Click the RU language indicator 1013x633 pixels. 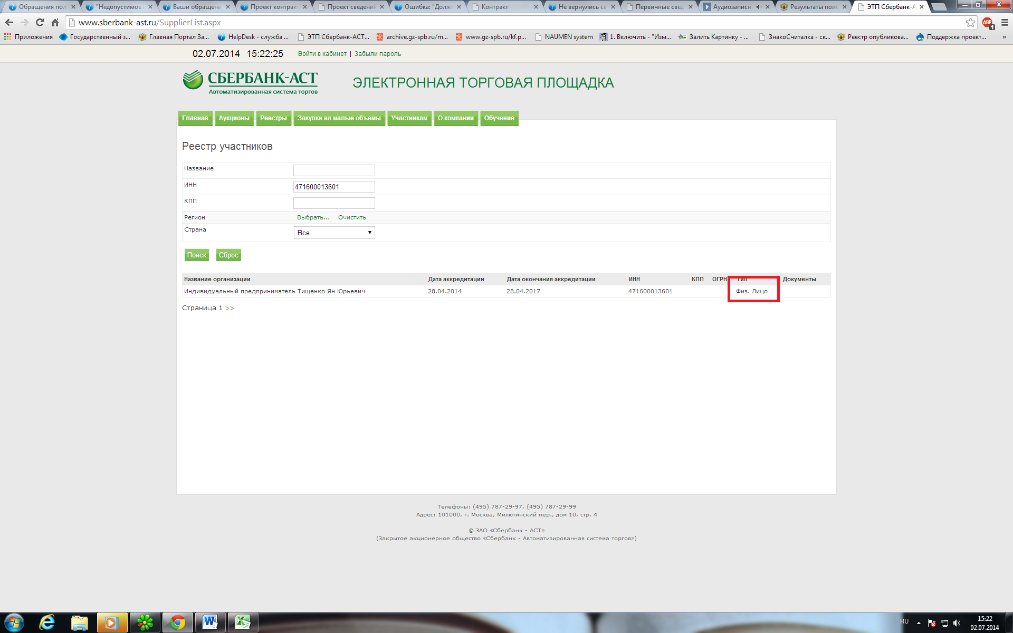point(904,621)
